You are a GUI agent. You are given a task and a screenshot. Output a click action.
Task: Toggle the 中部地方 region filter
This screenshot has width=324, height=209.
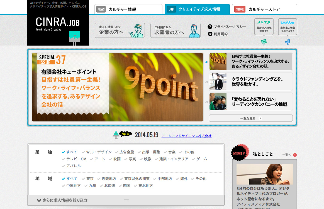pyautogui.click(x=163, y=179)
